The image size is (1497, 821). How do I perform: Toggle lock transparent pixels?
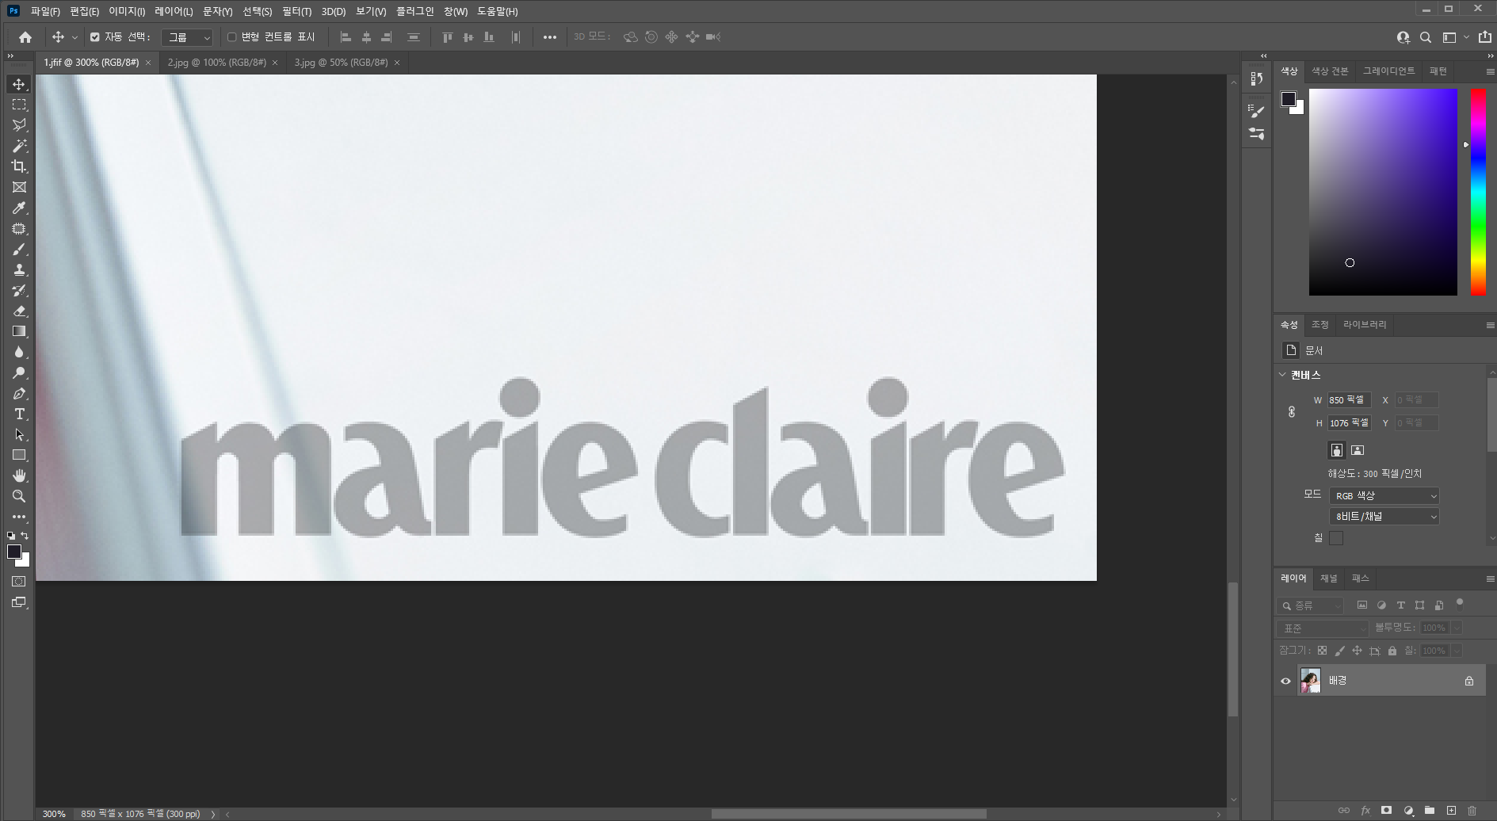click(x=1322, y=651)
